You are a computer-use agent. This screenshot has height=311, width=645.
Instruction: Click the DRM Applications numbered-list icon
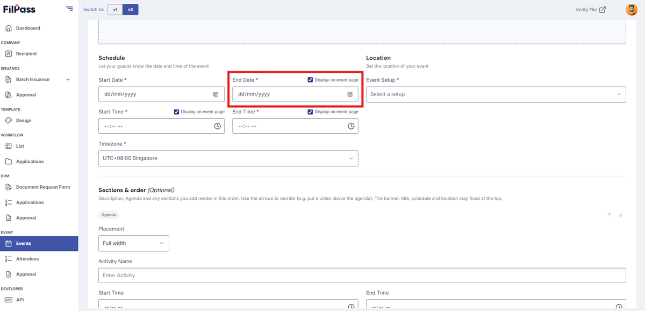8,202
